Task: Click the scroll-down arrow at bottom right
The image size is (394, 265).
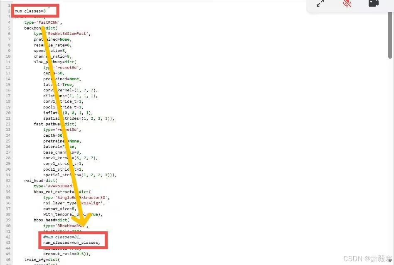Action: (390, 261)
